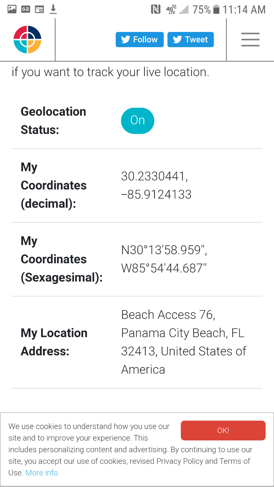The height and width of the screenshot is (487, 274).
Task: Tap the download arrow status bar icon
Action: tap(53, 9)
